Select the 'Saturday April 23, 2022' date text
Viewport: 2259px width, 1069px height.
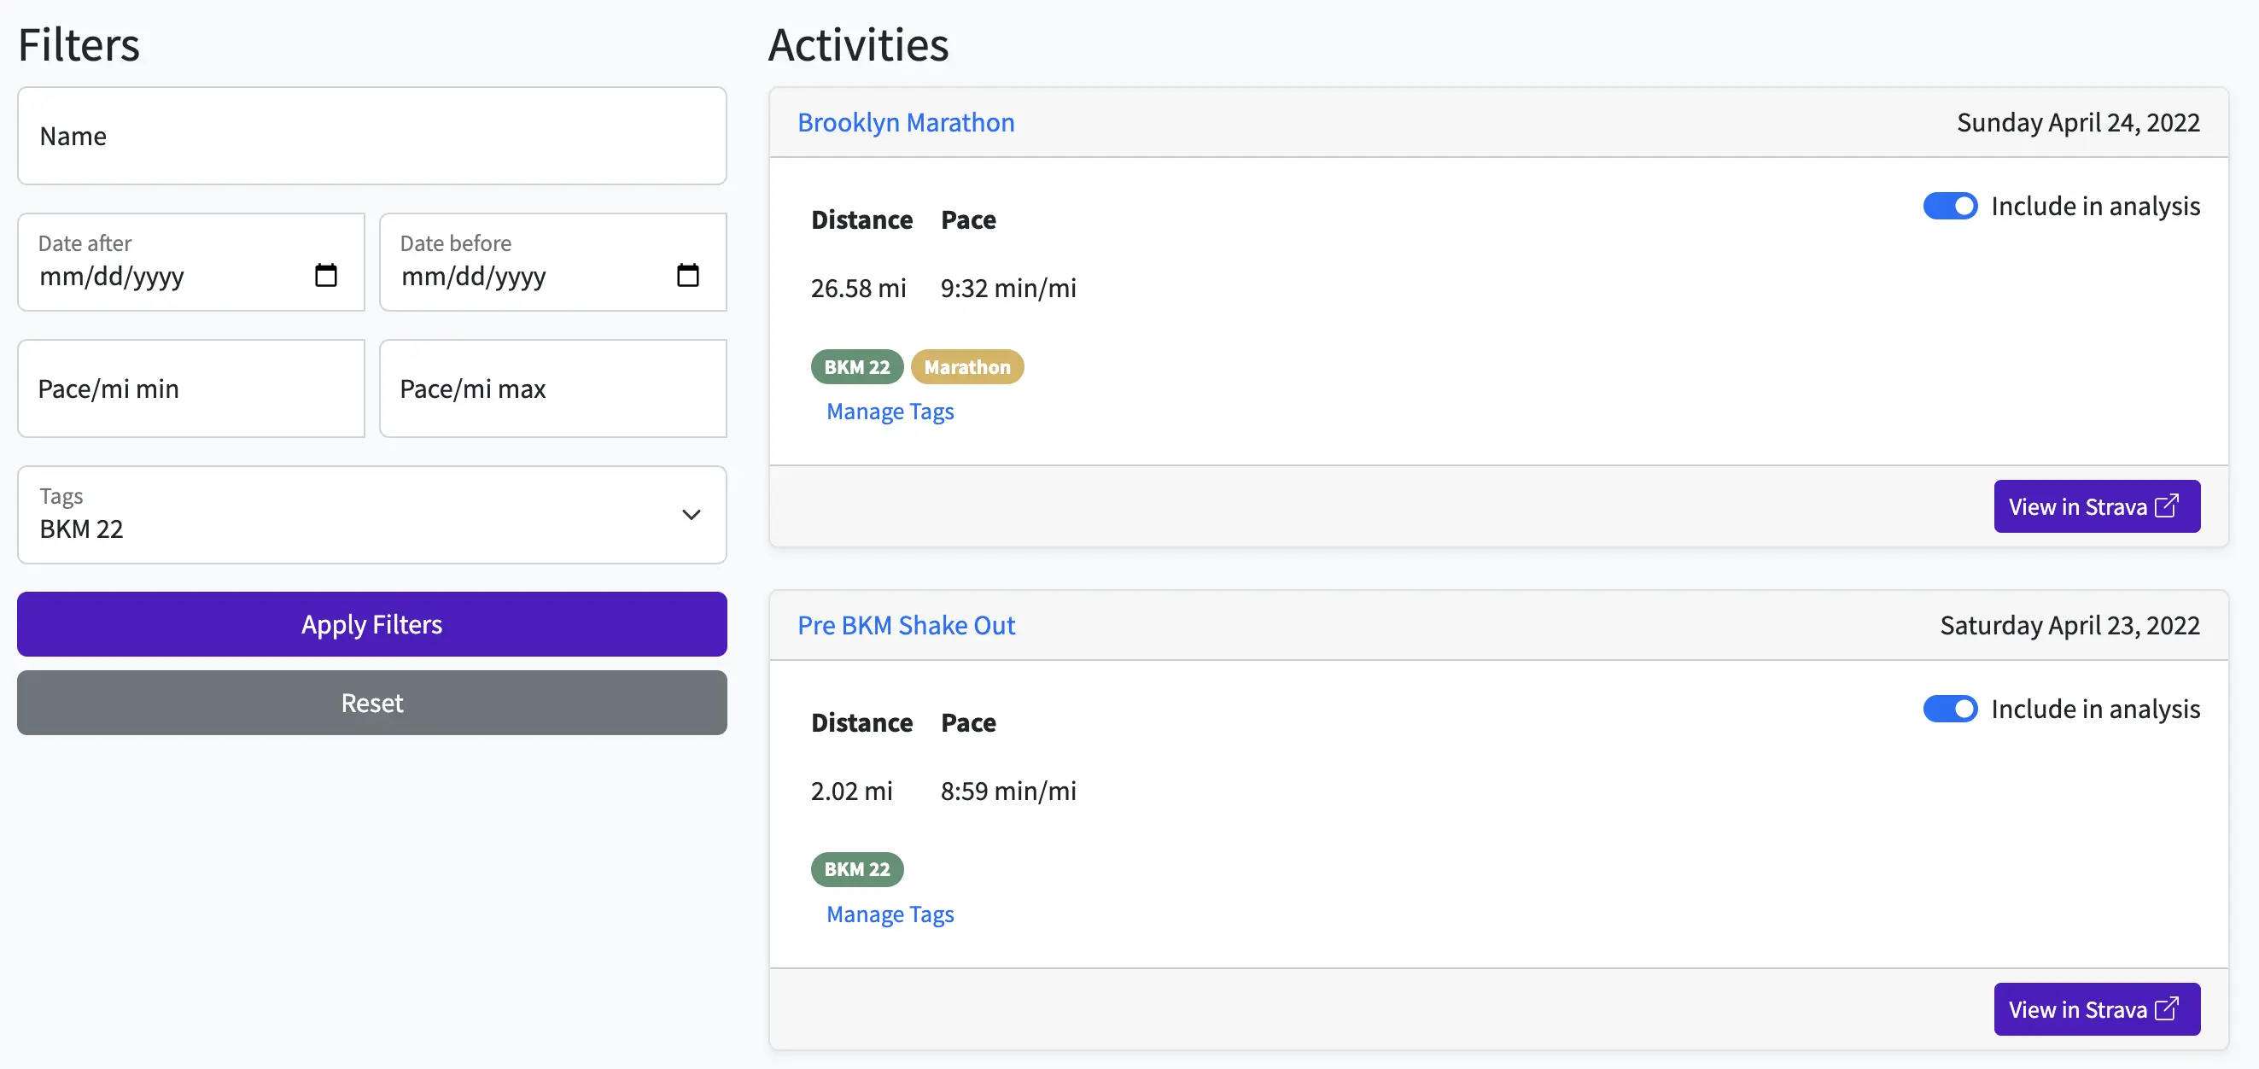coord(2069,625)
